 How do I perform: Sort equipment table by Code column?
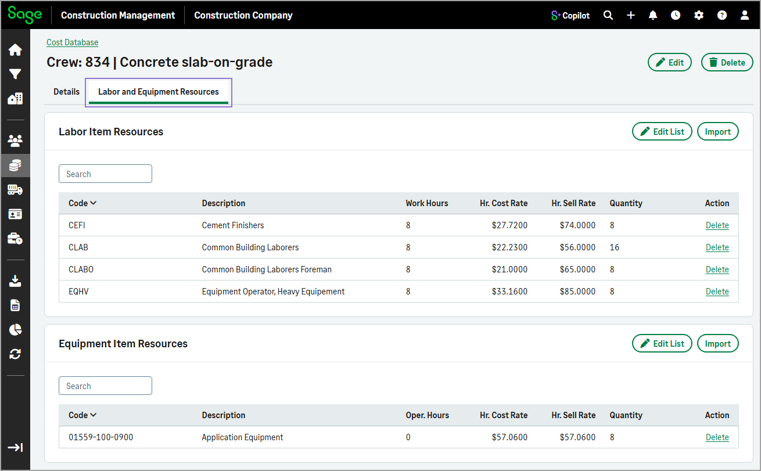pyautogui.click(x=82, y=415)
